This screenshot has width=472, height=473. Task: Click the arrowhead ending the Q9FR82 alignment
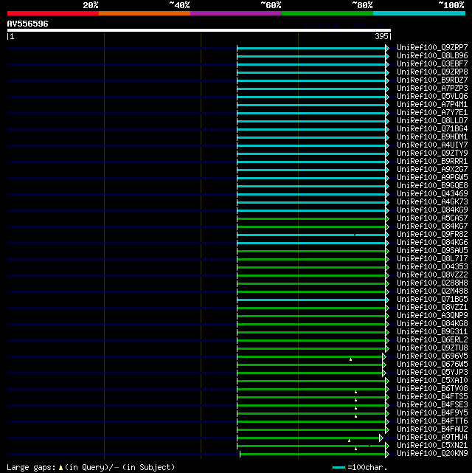[x=387, y=235]
